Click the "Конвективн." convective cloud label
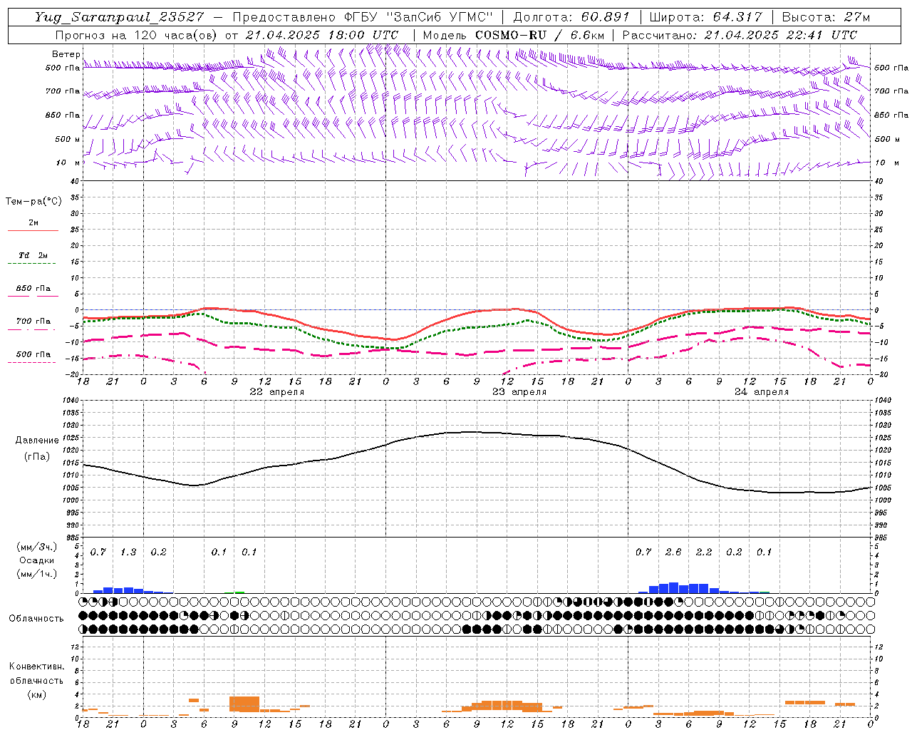This screenshot has height=730, width=912. point(36,667)
